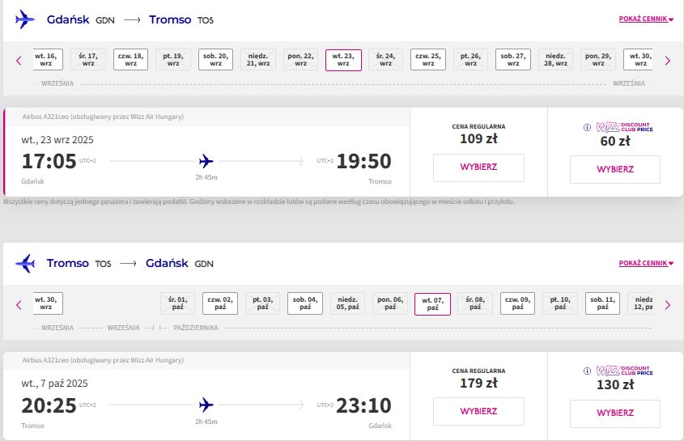Select outbound date sob. 27, wrz

[x=513, y=59]
